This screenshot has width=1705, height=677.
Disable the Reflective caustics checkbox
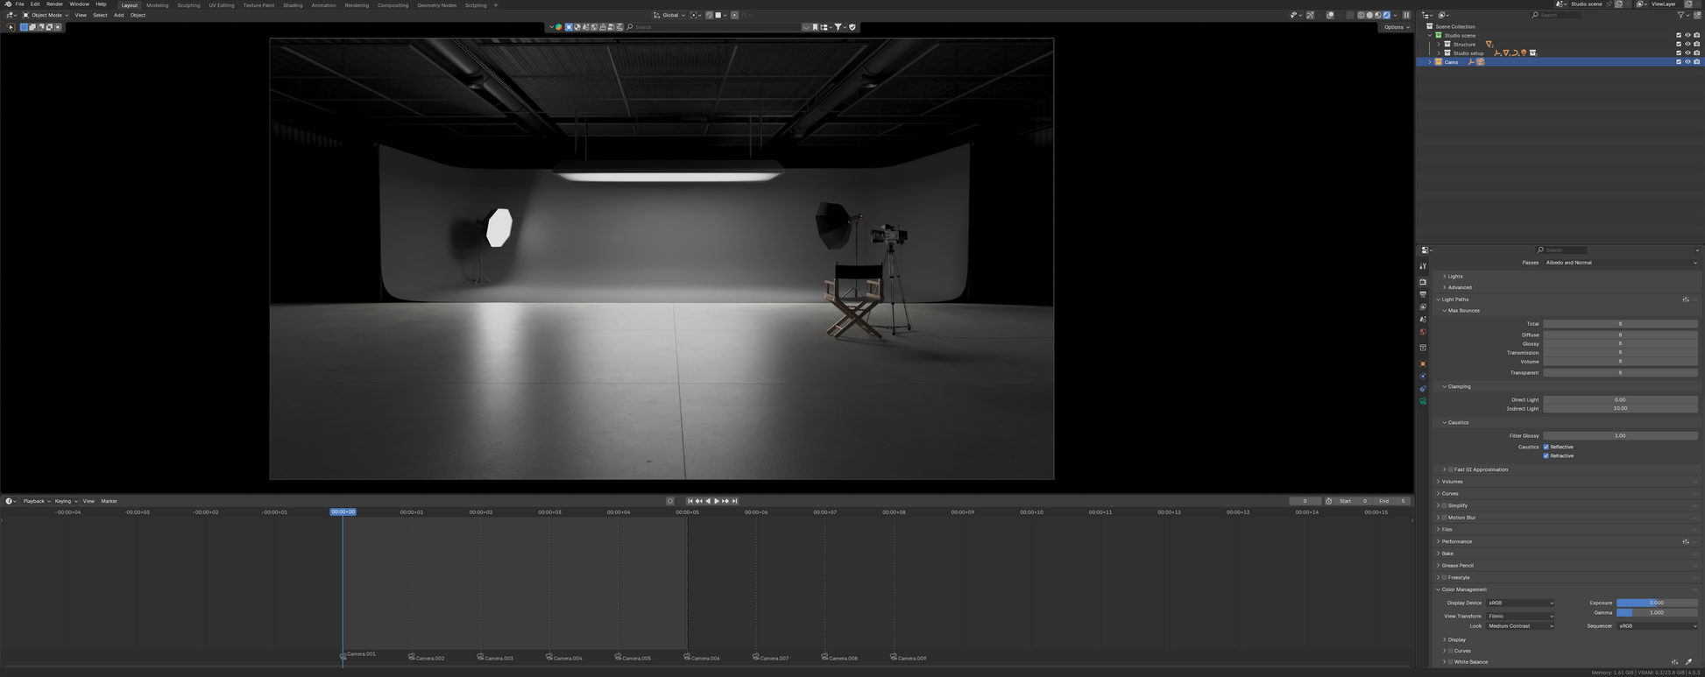click(1546, 447)
